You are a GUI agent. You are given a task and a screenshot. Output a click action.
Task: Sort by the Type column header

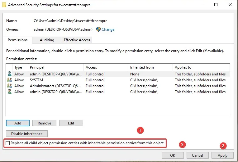[20, 67]
